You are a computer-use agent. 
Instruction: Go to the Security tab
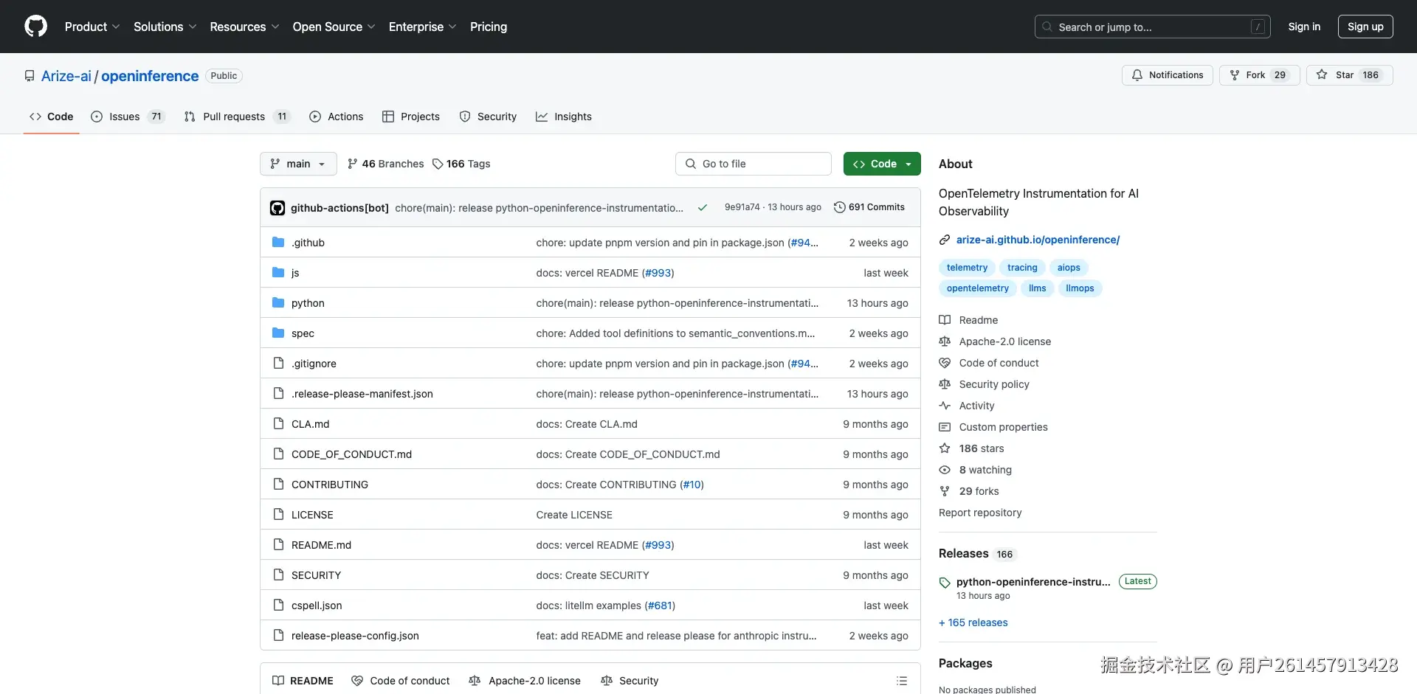(488, 117)
